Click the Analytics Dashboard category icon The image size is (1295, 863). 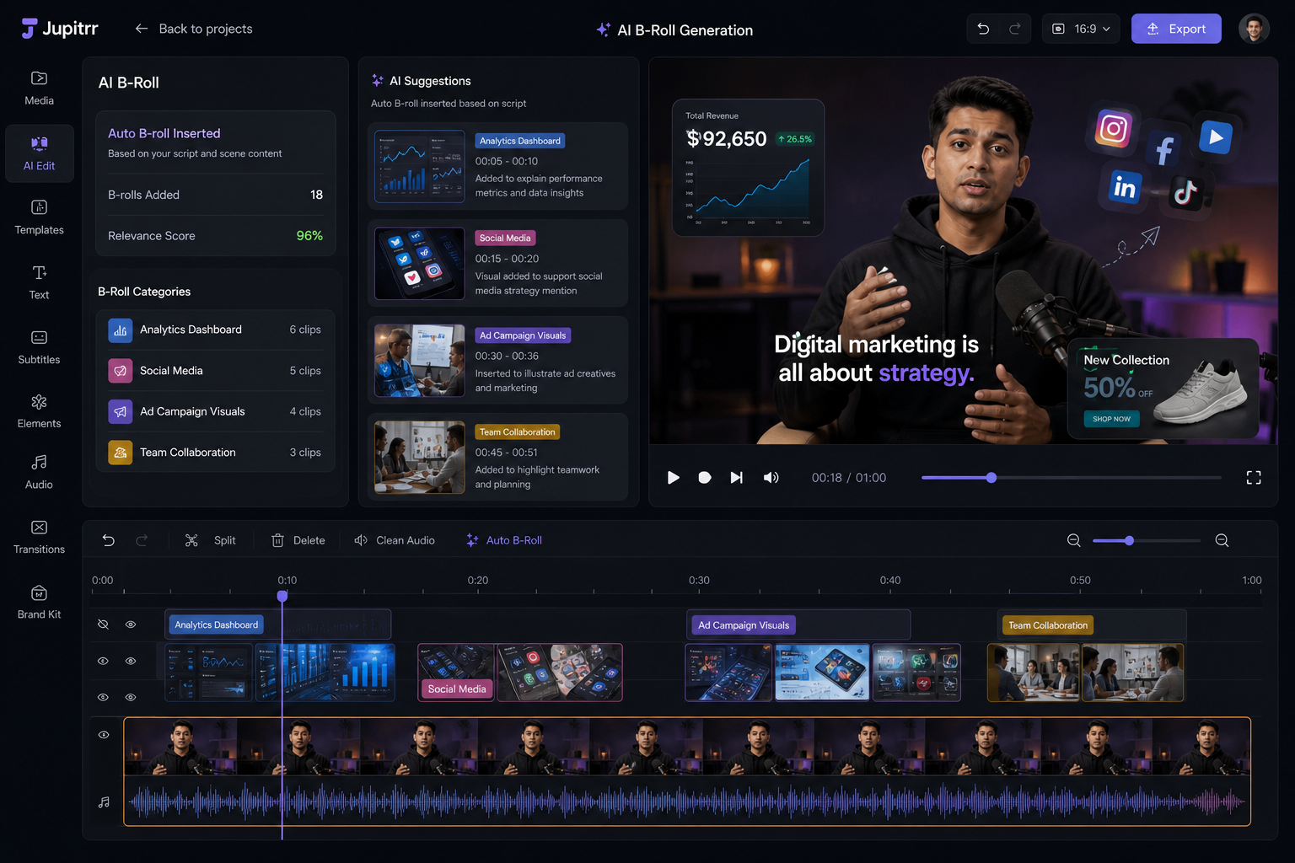(x=121, y=330)
